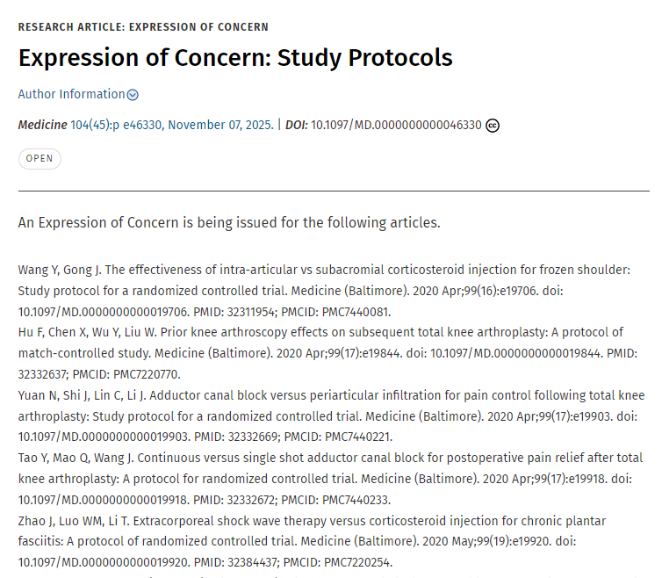The width and height of the screenshot is (662, 578).
Task: Click the PMID: 32332672 text
Action: click(235, 500)
